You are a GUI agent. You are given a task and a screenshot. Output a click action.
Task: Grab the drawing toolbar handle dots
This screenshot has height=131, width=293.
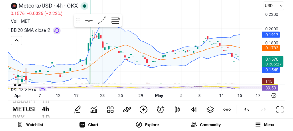coord(78,20)
